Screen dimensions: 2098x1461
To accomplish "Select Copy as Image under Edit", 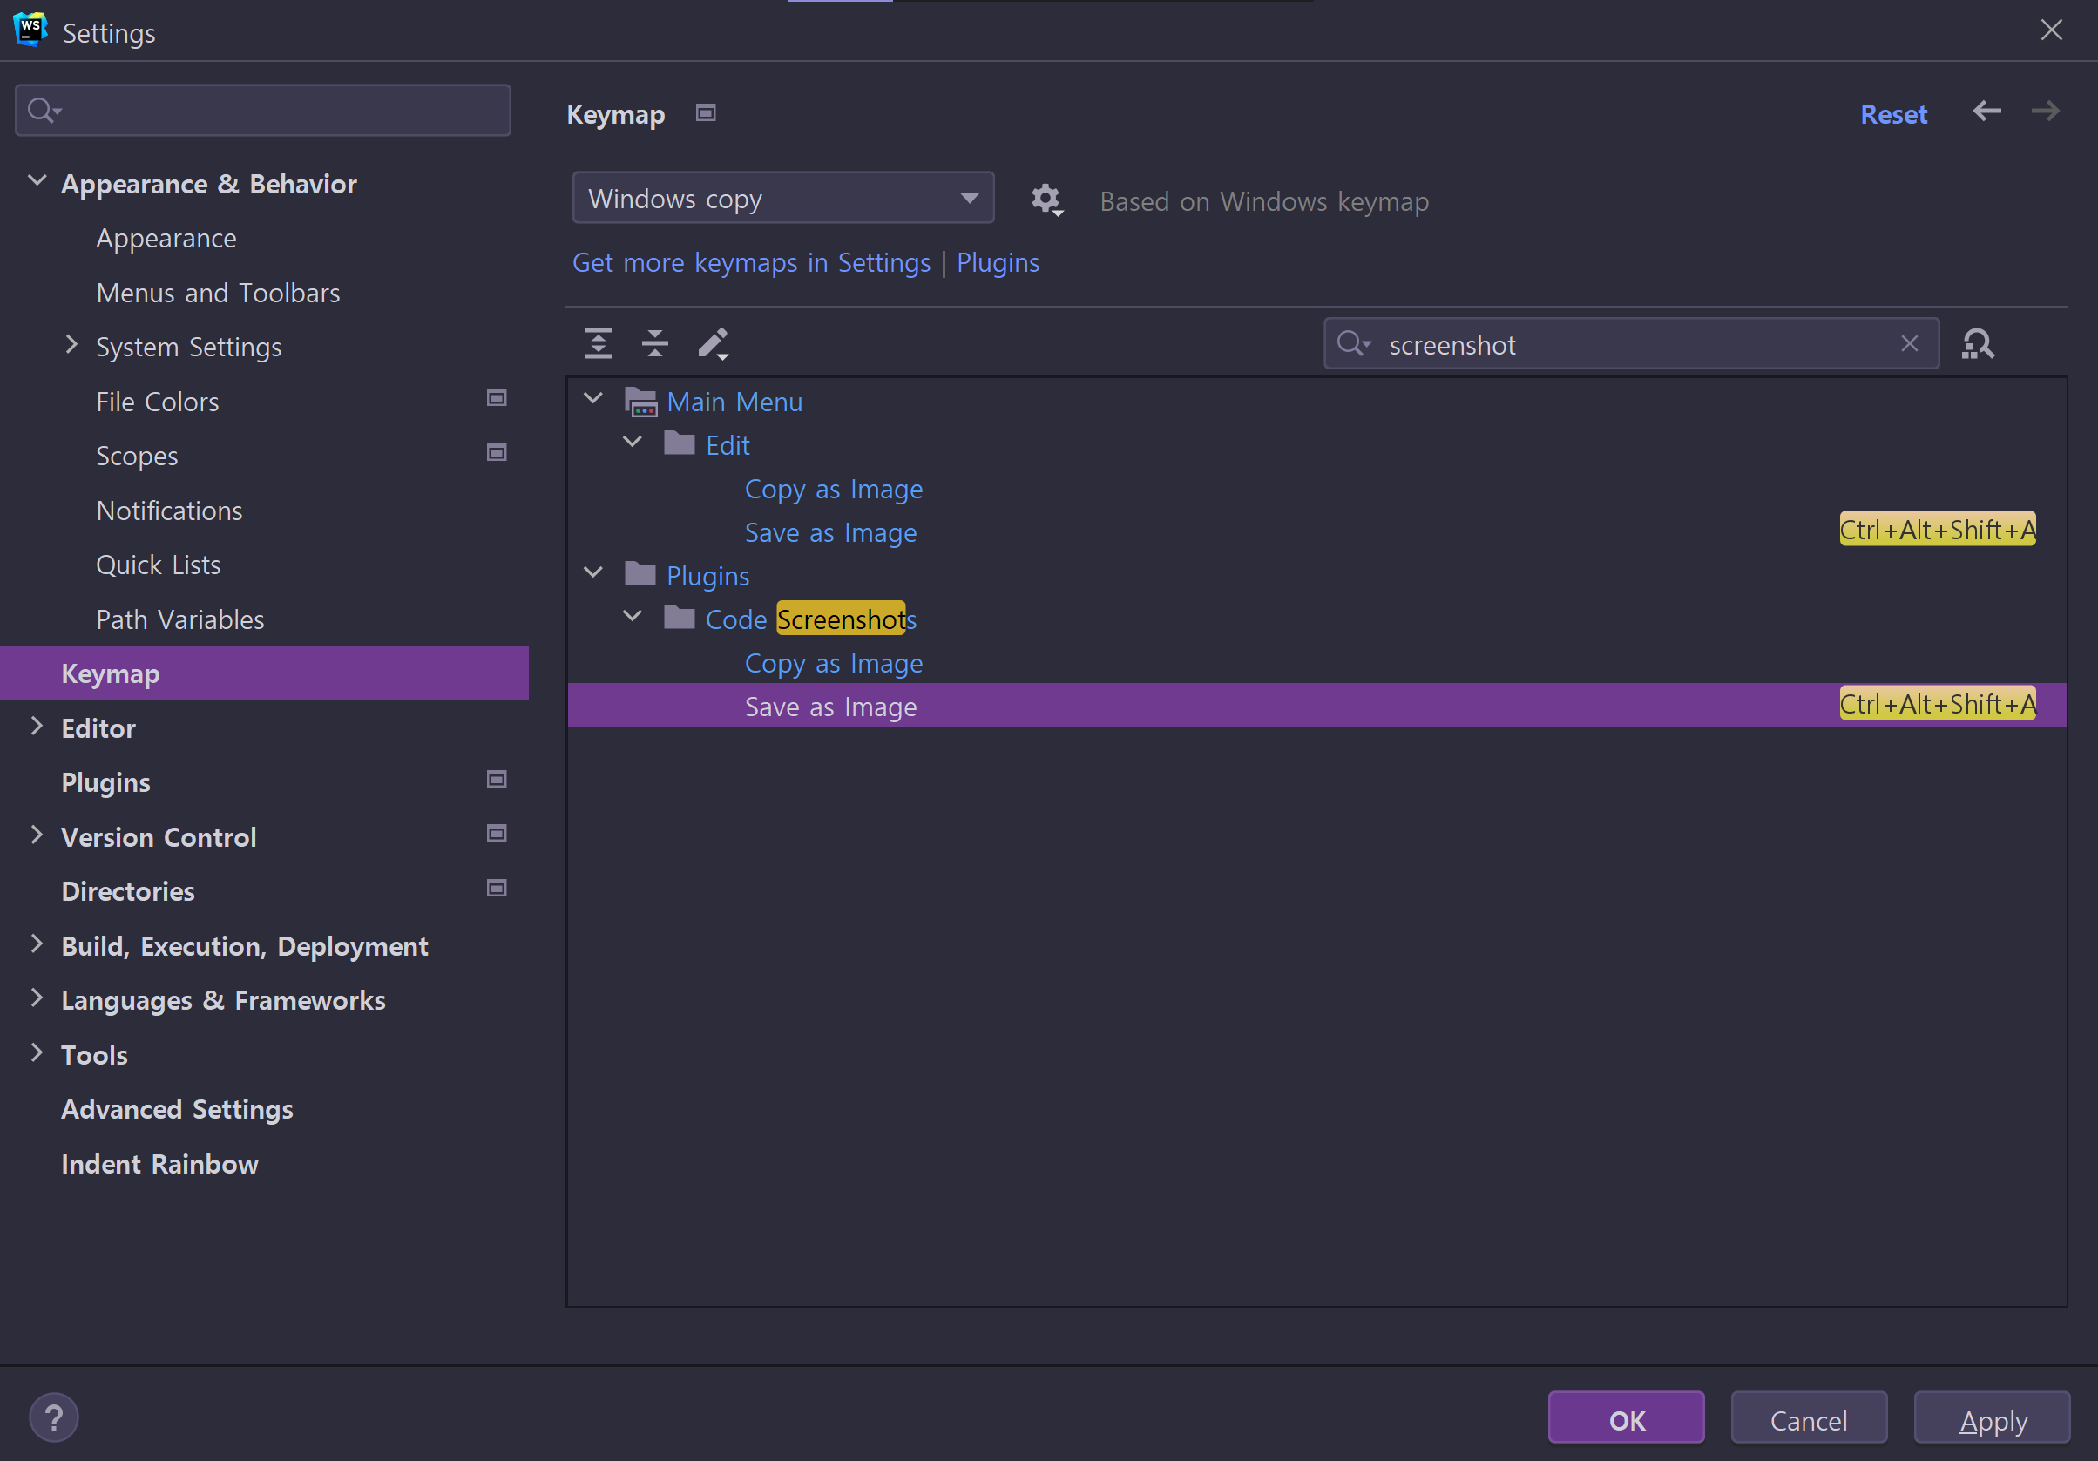I will click(832, 490).
